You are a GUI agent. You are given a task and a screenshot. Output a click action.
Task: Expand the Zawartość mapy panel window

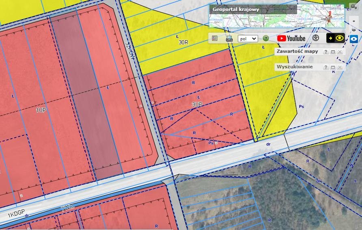click(333, 52)
